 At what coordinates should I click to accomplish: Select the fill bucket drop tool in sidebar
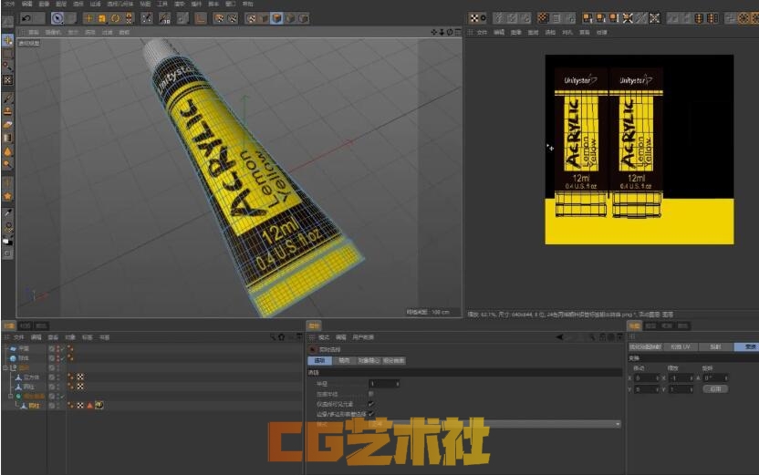coord(7,151)
